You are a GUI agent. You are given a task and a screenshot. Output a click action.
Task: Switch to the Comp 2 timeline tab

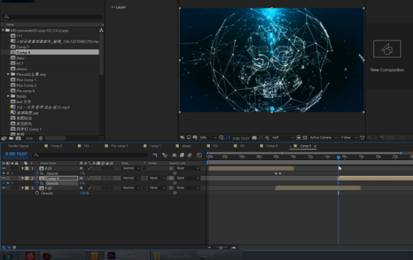(56, 146)
